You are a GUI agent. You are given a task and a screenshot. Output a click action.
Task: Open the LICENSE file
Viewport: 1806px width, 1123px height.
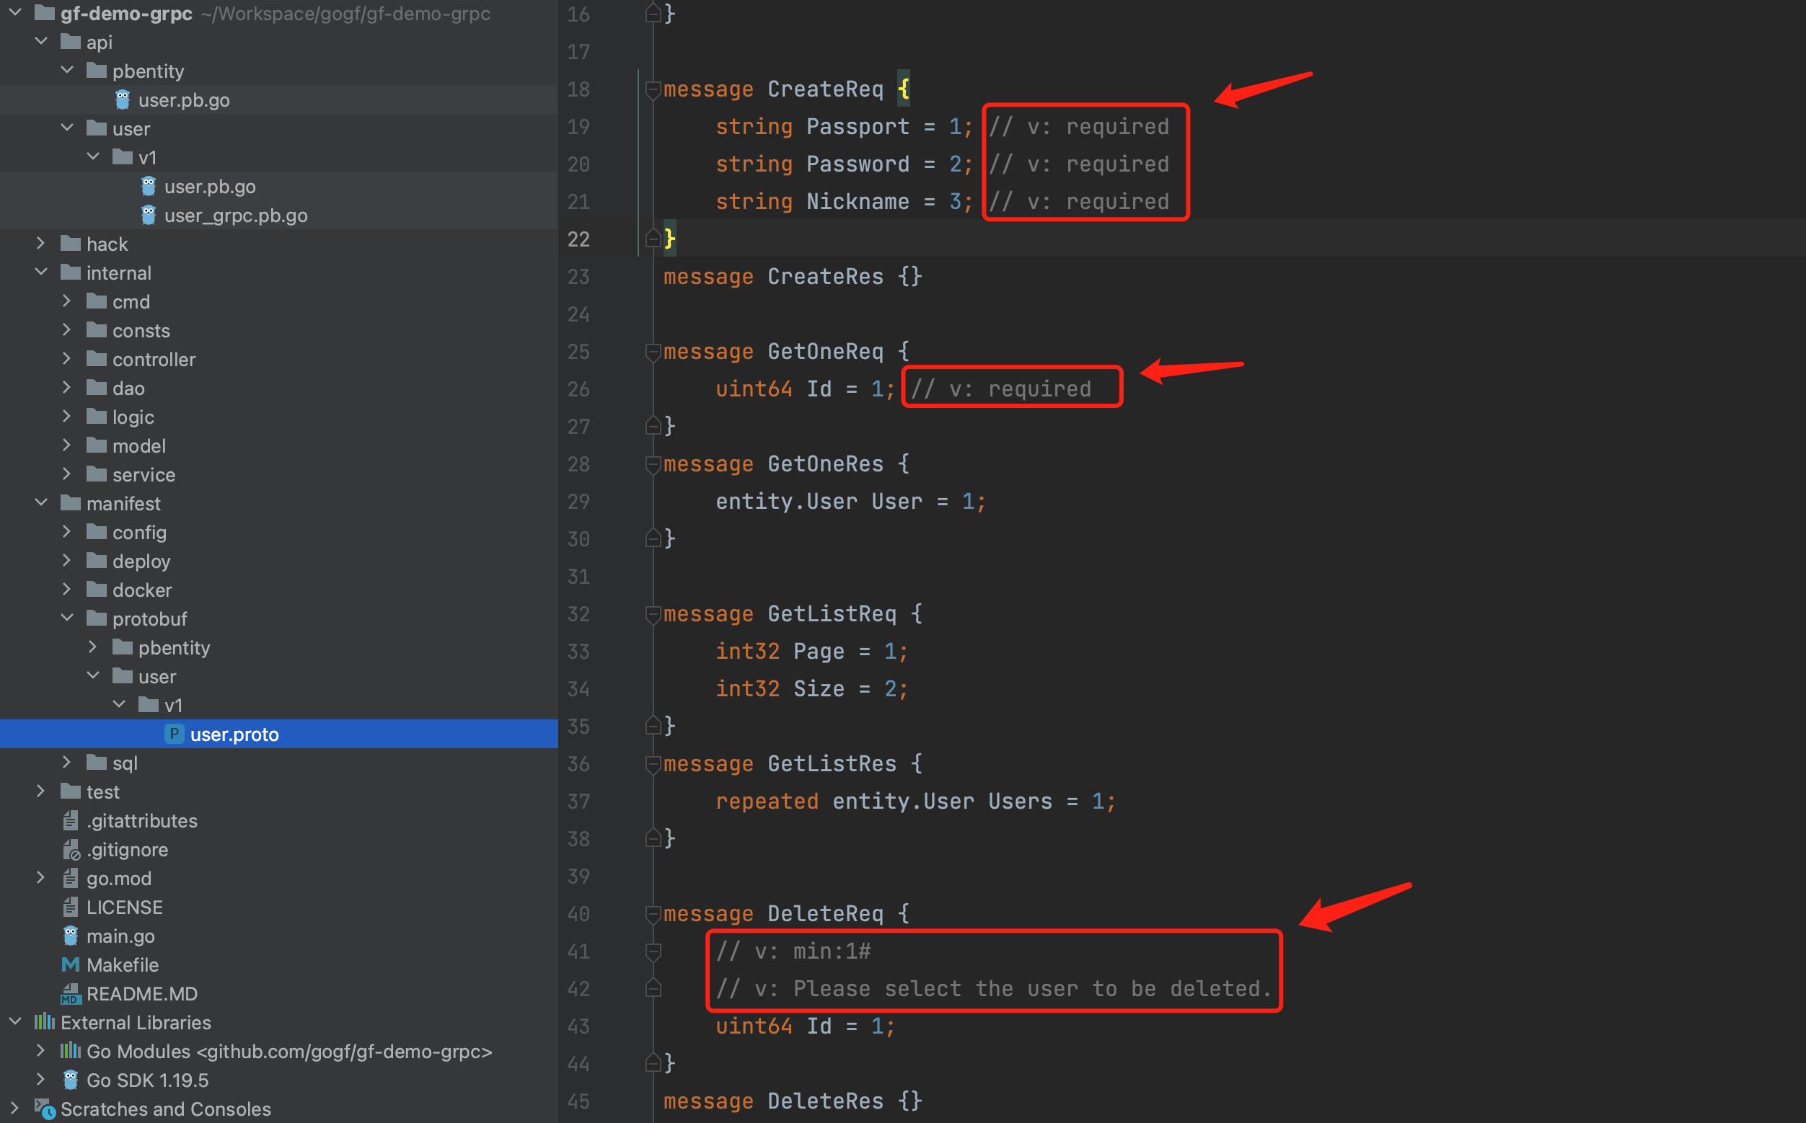coord(124,907)
